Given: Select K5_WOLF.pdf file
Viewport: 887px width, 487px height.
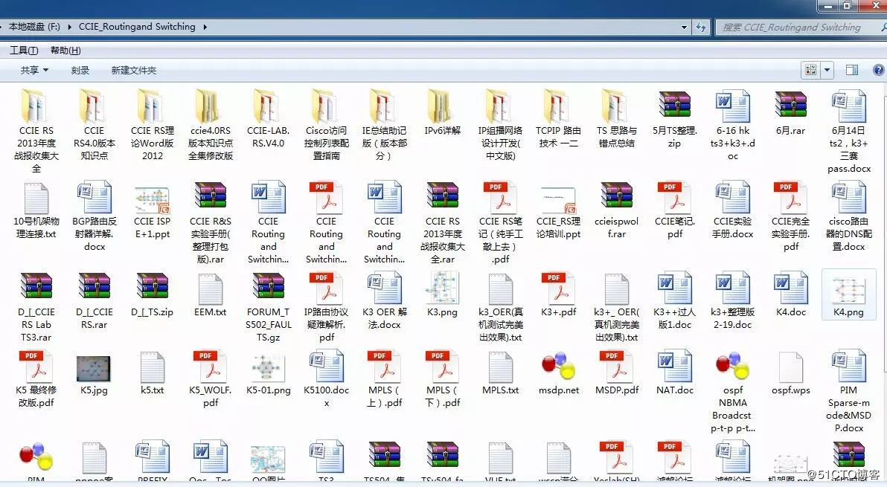Looking at the screenshot, I should (211, 379).
